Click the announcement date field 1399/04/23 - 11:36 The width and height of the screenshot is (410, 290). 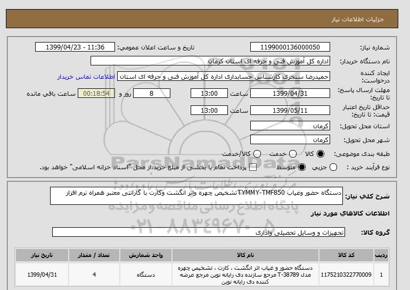pyautogui.click(x=75, y=47)
